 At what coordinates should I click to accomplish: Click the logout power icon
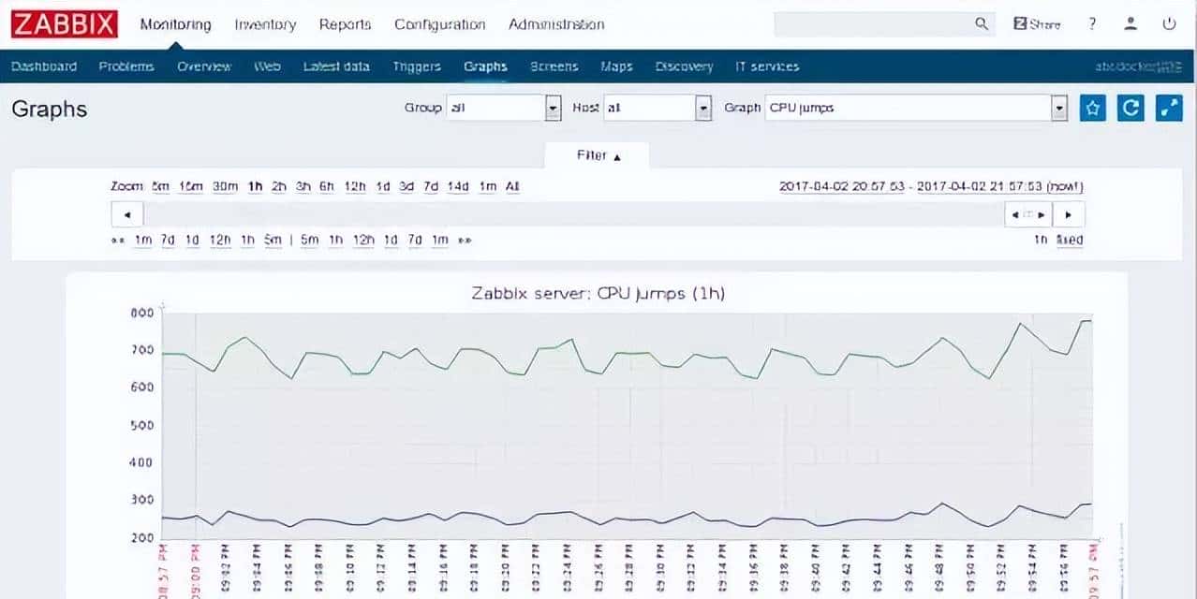[x=1169, y=24]
